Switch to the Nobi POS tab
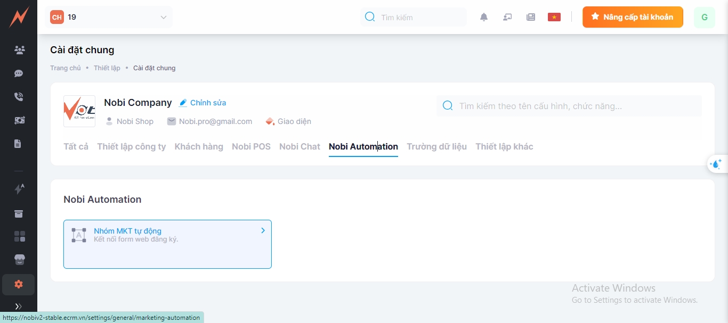This screenshot has width=728, height=323. tap(251, 146)
